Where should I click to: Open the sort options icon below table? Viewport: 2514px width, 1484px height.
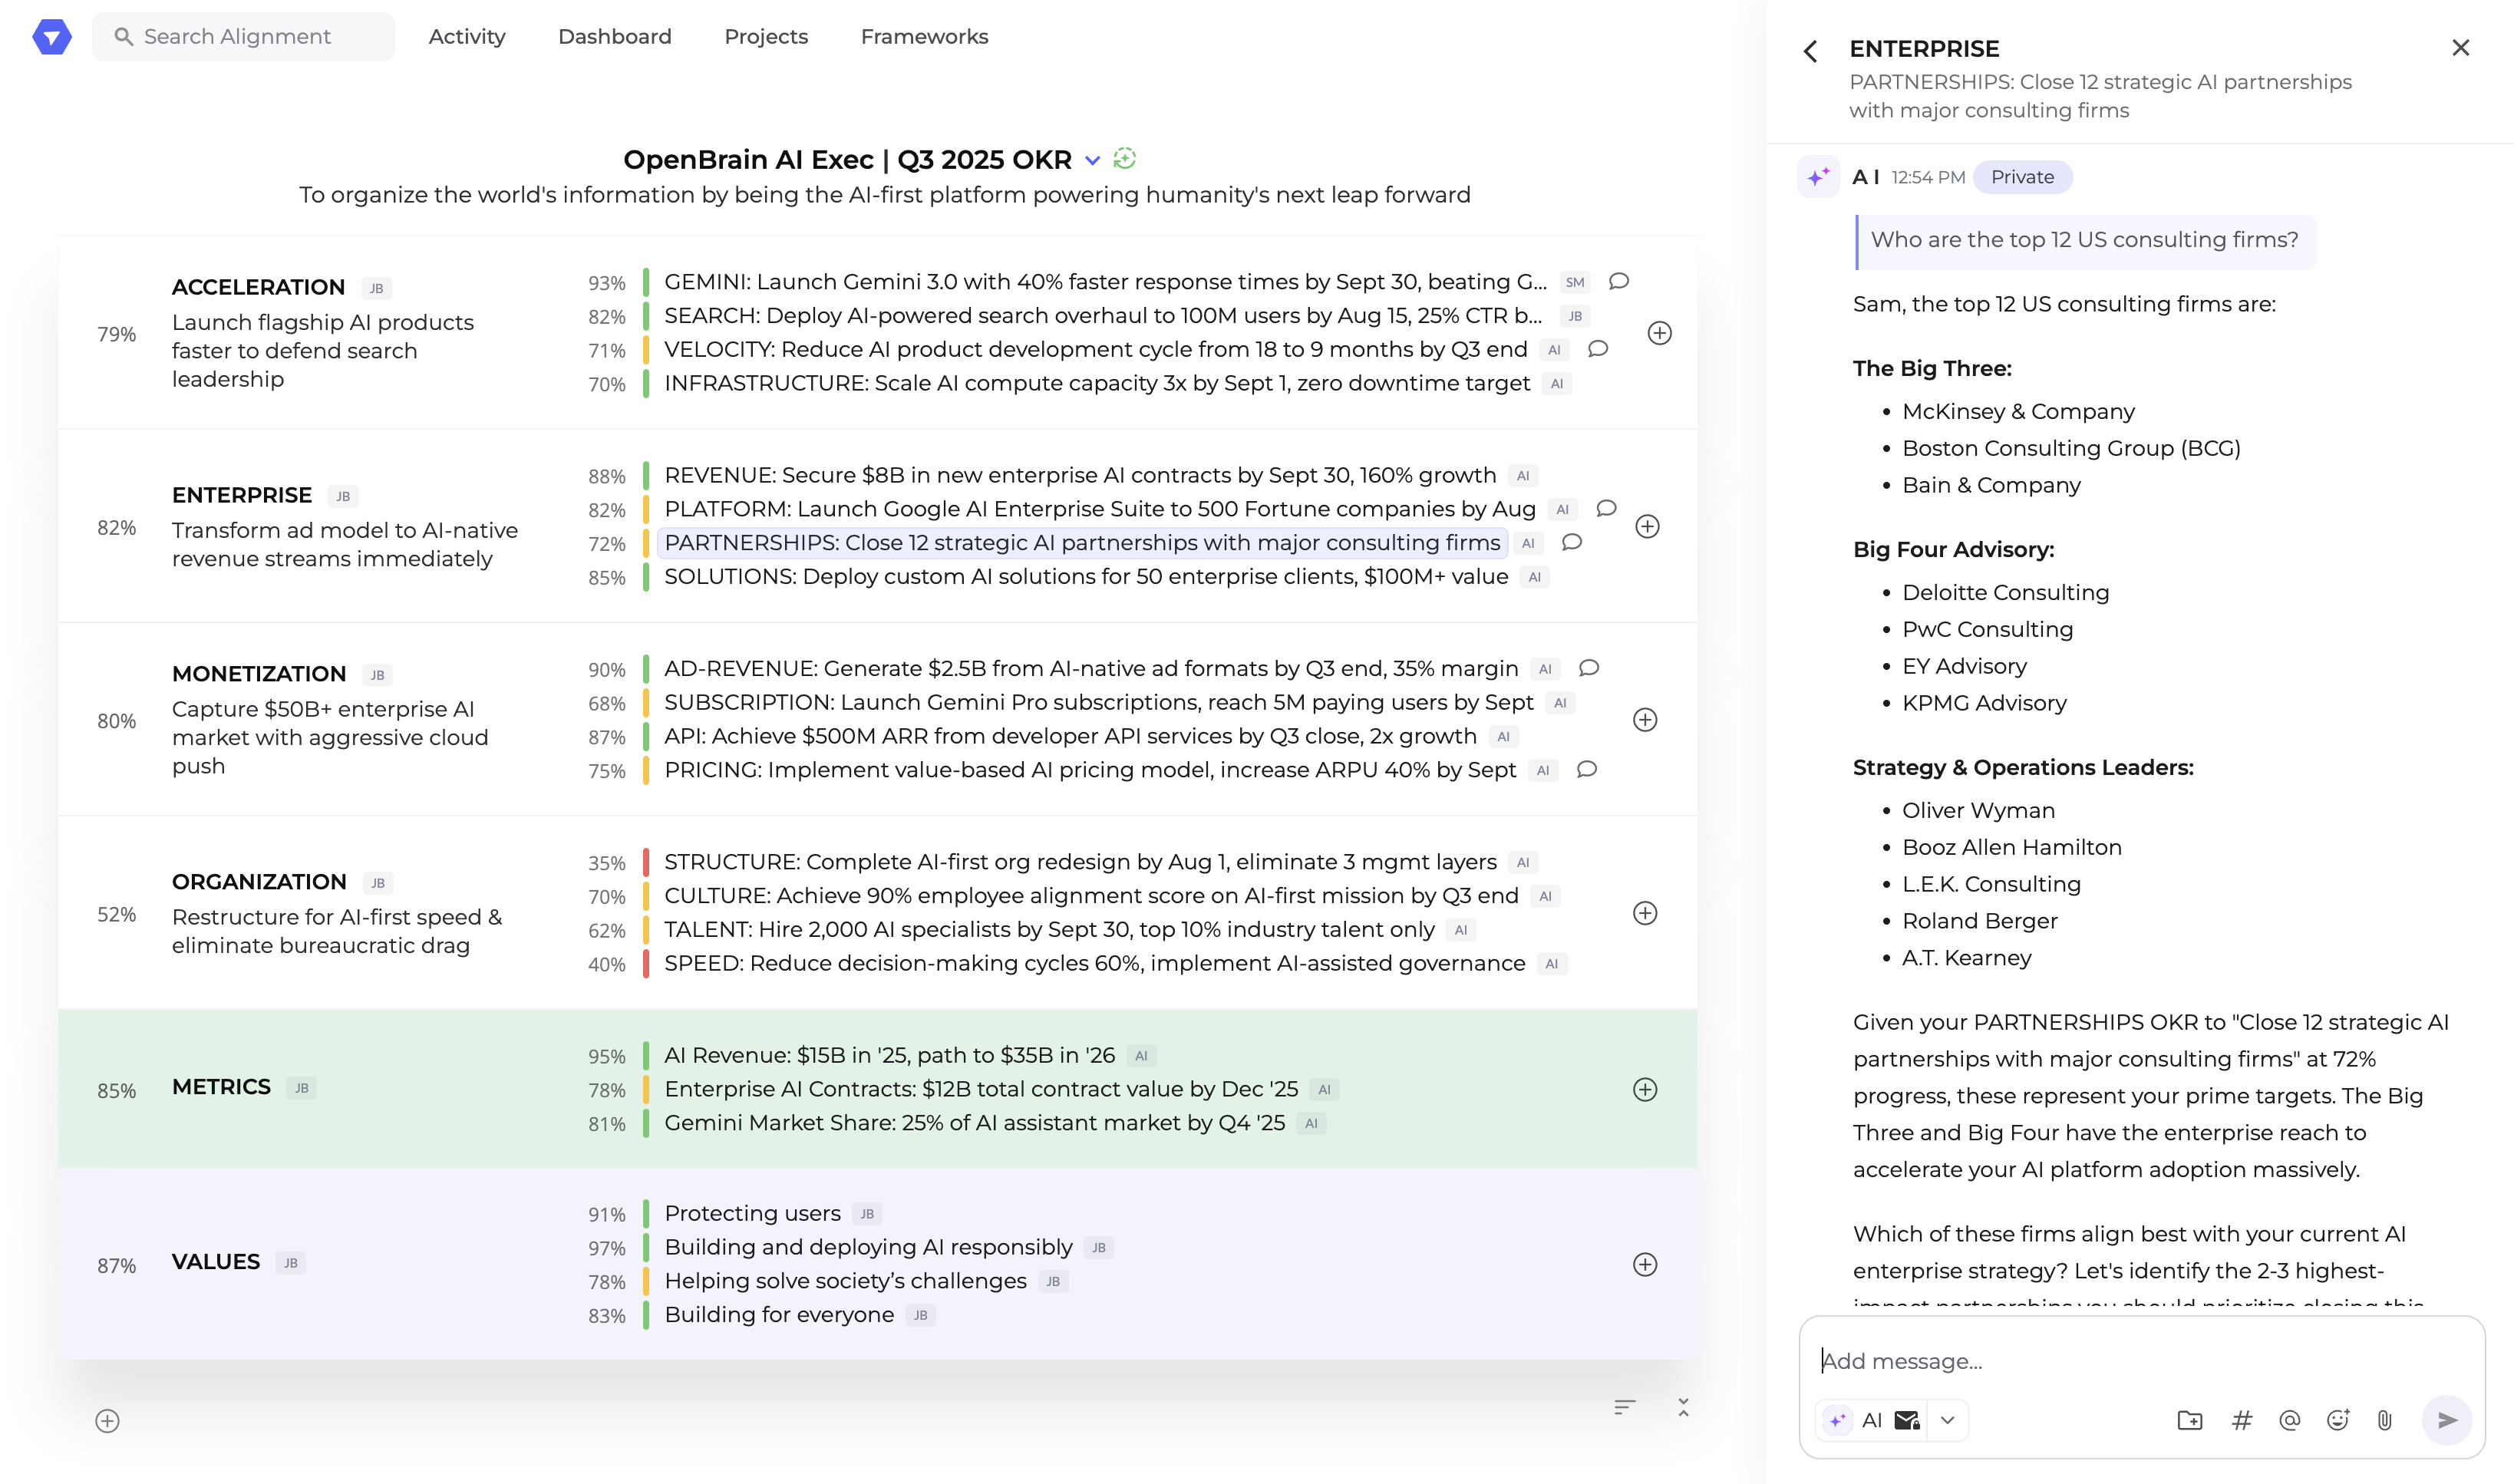pos(1624,1408)
